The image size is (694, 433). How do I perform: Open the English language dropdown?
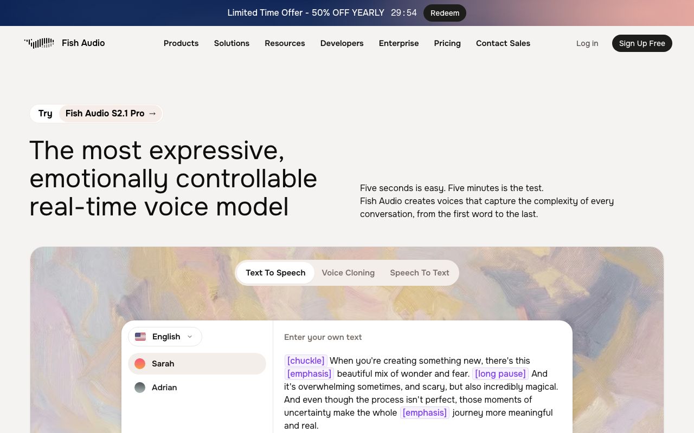[x=165, y=337]
